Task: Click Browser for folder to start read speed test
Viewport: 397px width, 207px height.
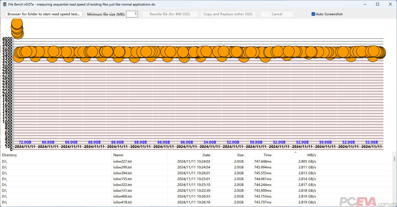Action: [x=44, y=14]
